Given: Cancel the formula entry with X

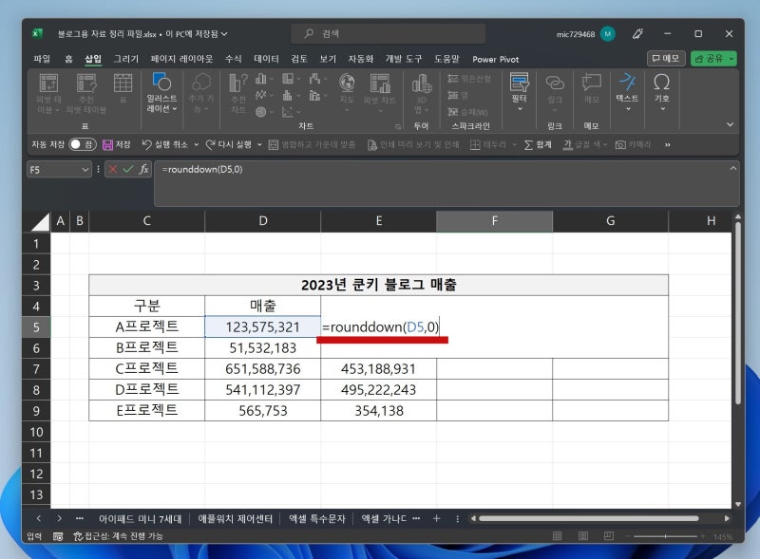Looking at the screenshot, I should 112,169.
